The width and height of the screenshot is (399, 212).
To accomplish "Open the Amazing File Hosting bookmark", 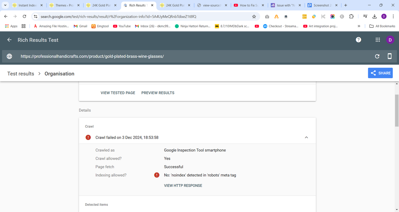I will click(x=51, y=26).
